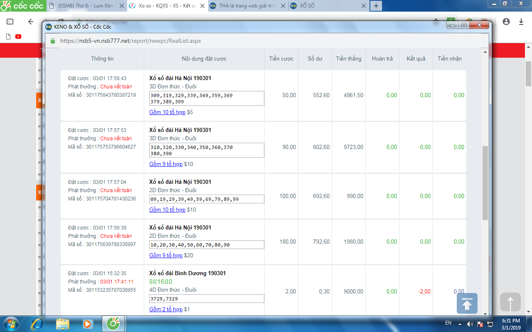Viewport: 532px width, 332px height.
Task: Click the popup address bar URL
Action: (x=131, y=41)
